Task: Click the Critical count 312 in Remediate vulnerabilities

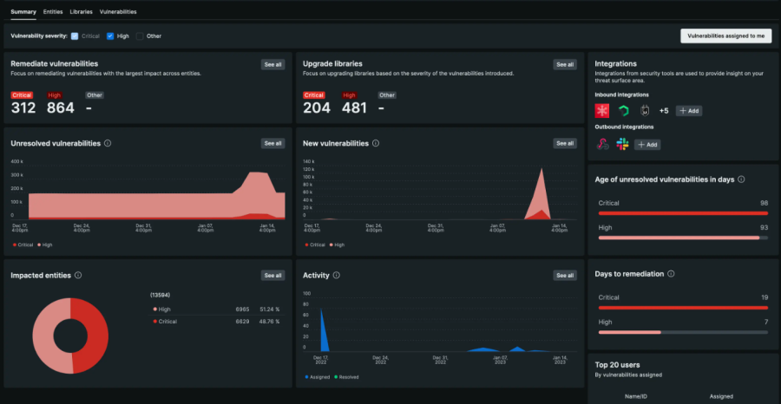Action: pos(23,108)
